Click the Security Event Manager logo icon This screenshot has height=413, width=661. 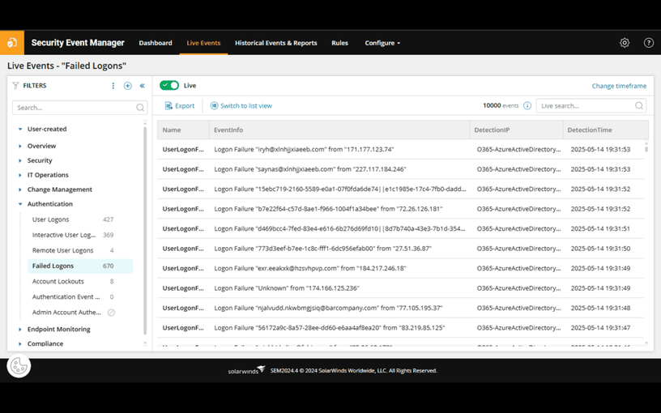[12, 43]
